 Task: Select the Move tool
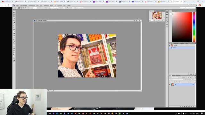coord(14,12)
